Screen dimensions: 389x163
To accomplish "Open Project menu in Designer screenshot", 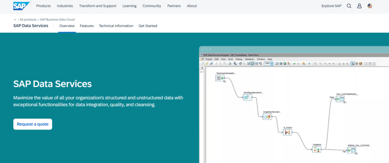I will [x=209, y=59].
